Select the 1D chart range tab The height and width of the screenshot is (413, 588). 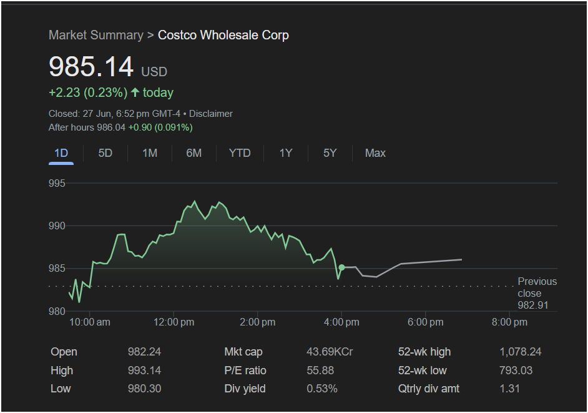[61, 153]
